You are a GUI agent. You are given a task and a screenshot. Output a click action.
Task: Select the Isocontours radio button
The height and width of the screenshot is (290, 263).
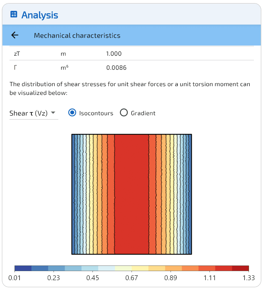pyautogui.click(x=72, y=113)
